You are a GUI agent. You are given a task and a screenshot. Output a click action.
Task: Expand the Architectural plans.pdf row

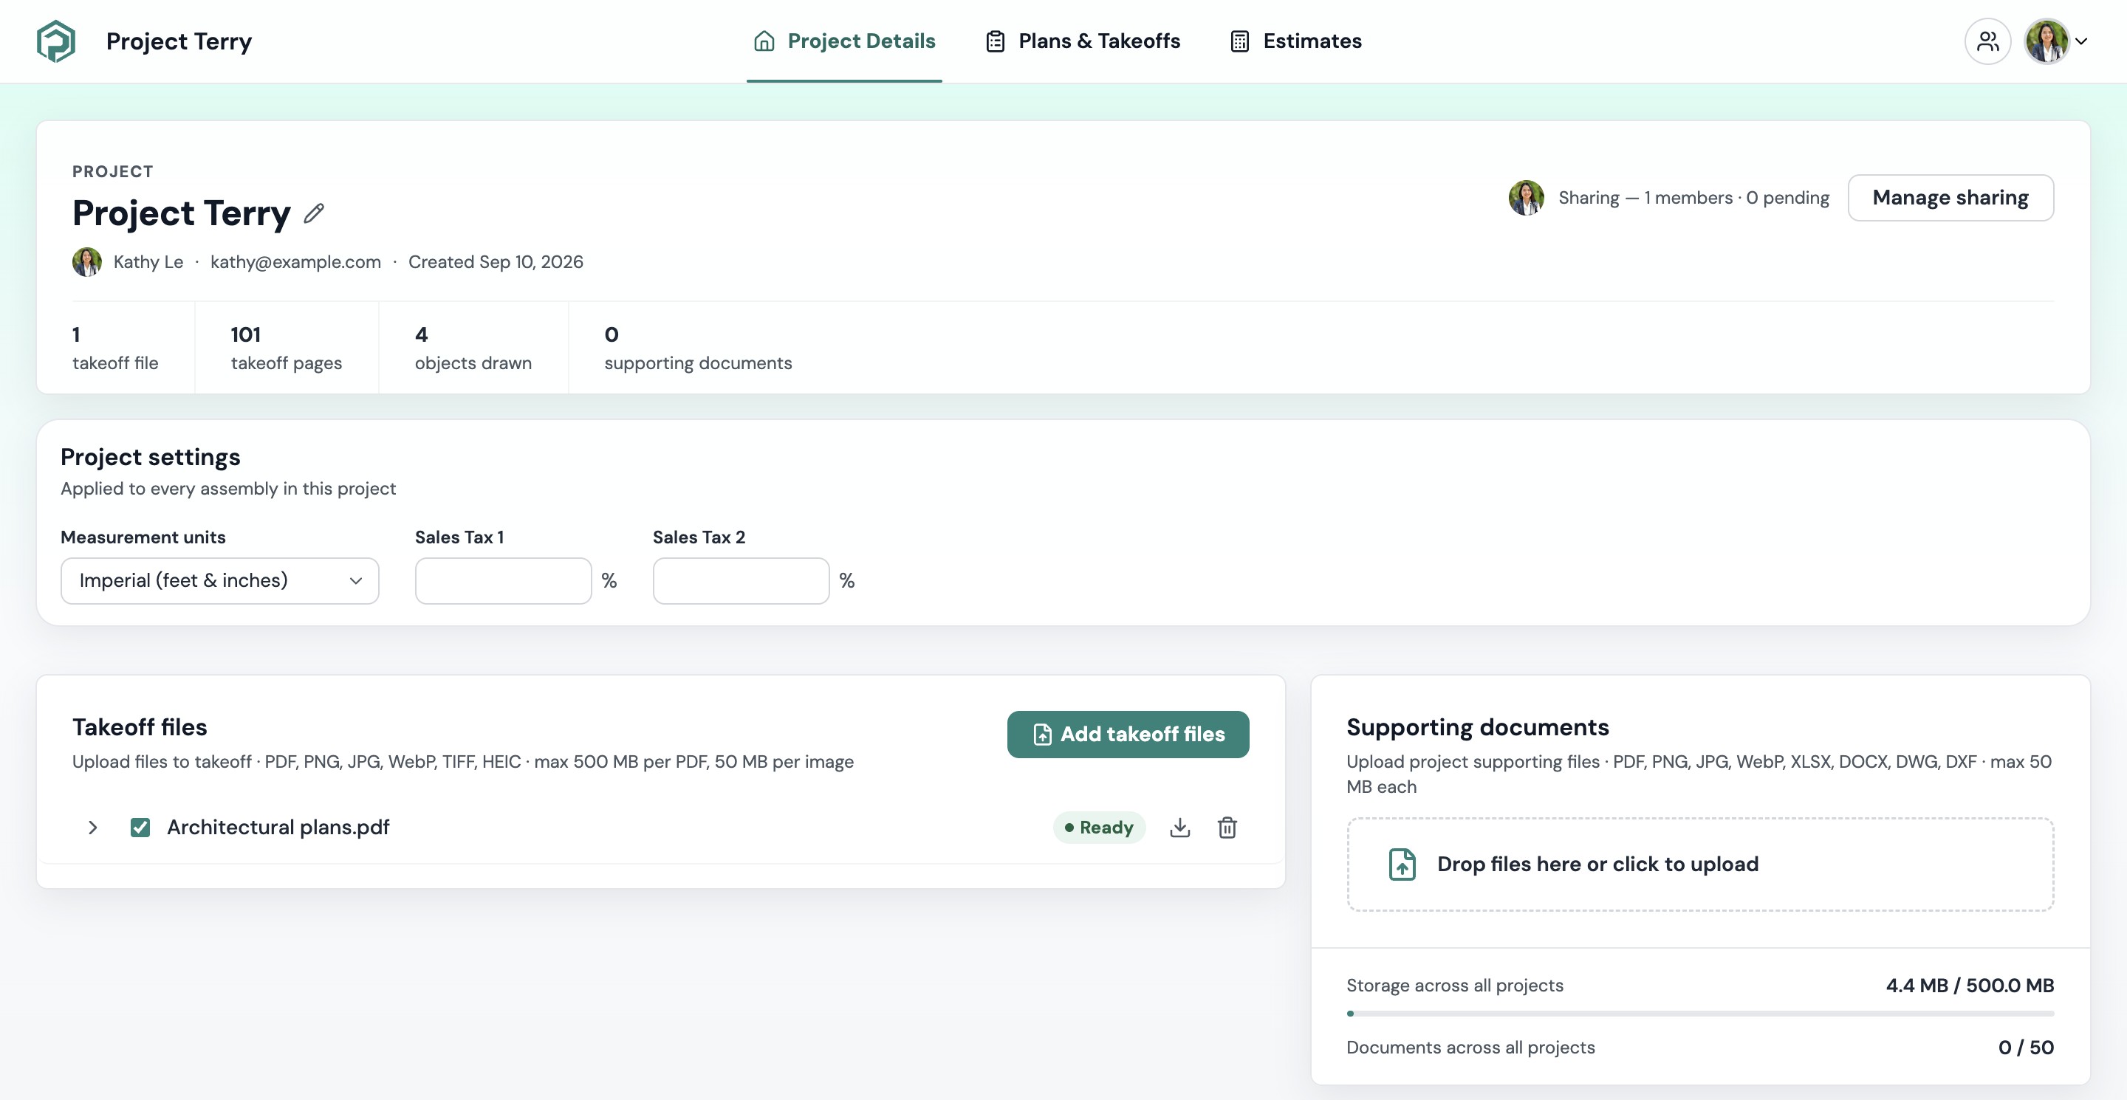point(92,828)
